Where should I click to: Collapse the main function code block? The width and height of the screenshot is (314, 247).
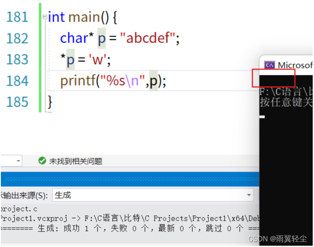45,17
